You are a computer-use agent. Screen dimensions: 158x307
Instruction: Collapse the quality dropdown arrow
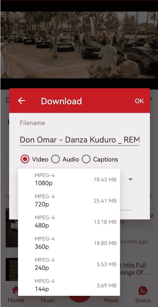[x=131, y=179]
